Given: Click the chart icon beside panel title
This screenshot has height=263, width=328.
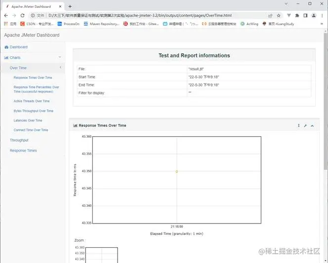Looking at the screenshot, I should [x=75, y=125].
